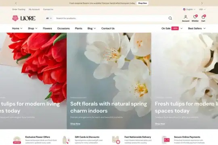Click Fresh tulips for modern living heading on right slide
This screenshot has width=218, height=145.
point(186,107)
